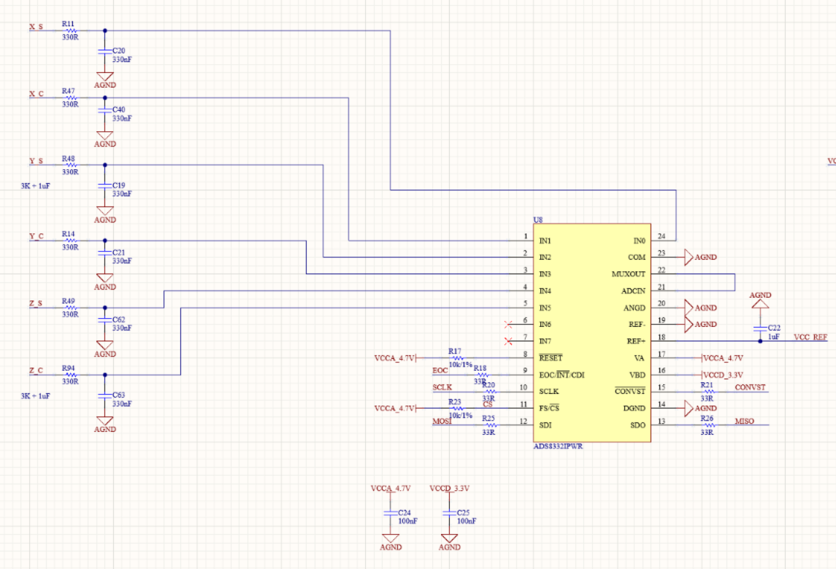Select AGND power port at REF- pin 19
This screenshot has height=569, width=836.
pos(700,325)
